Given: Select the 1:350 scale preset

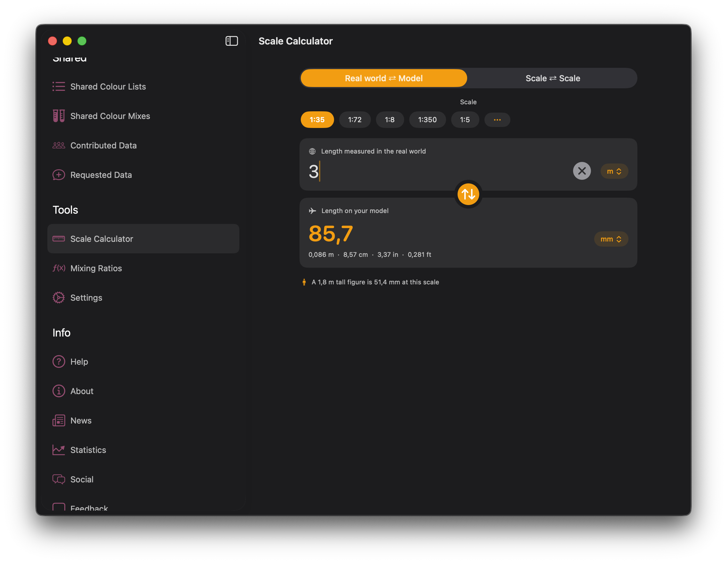Looking at the screenshot, I should point(427,119).
